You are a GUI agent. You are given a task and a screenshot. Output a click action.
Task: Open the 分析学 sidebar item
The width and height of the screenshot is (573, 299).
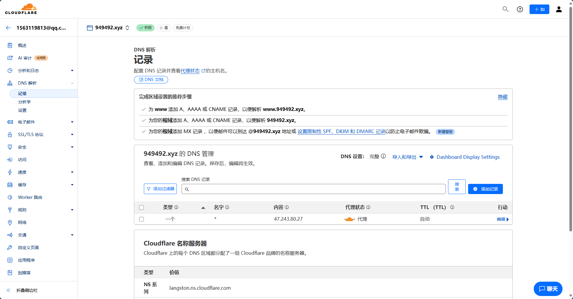point(24,102)
